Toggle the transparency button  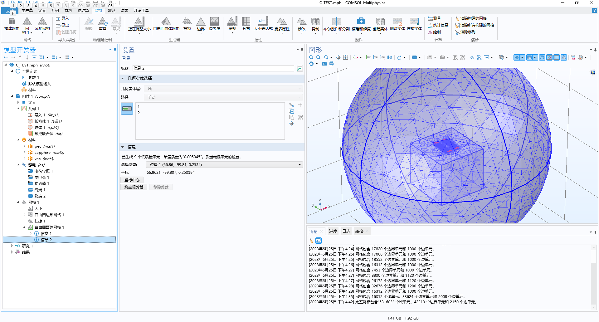[529, 57]
